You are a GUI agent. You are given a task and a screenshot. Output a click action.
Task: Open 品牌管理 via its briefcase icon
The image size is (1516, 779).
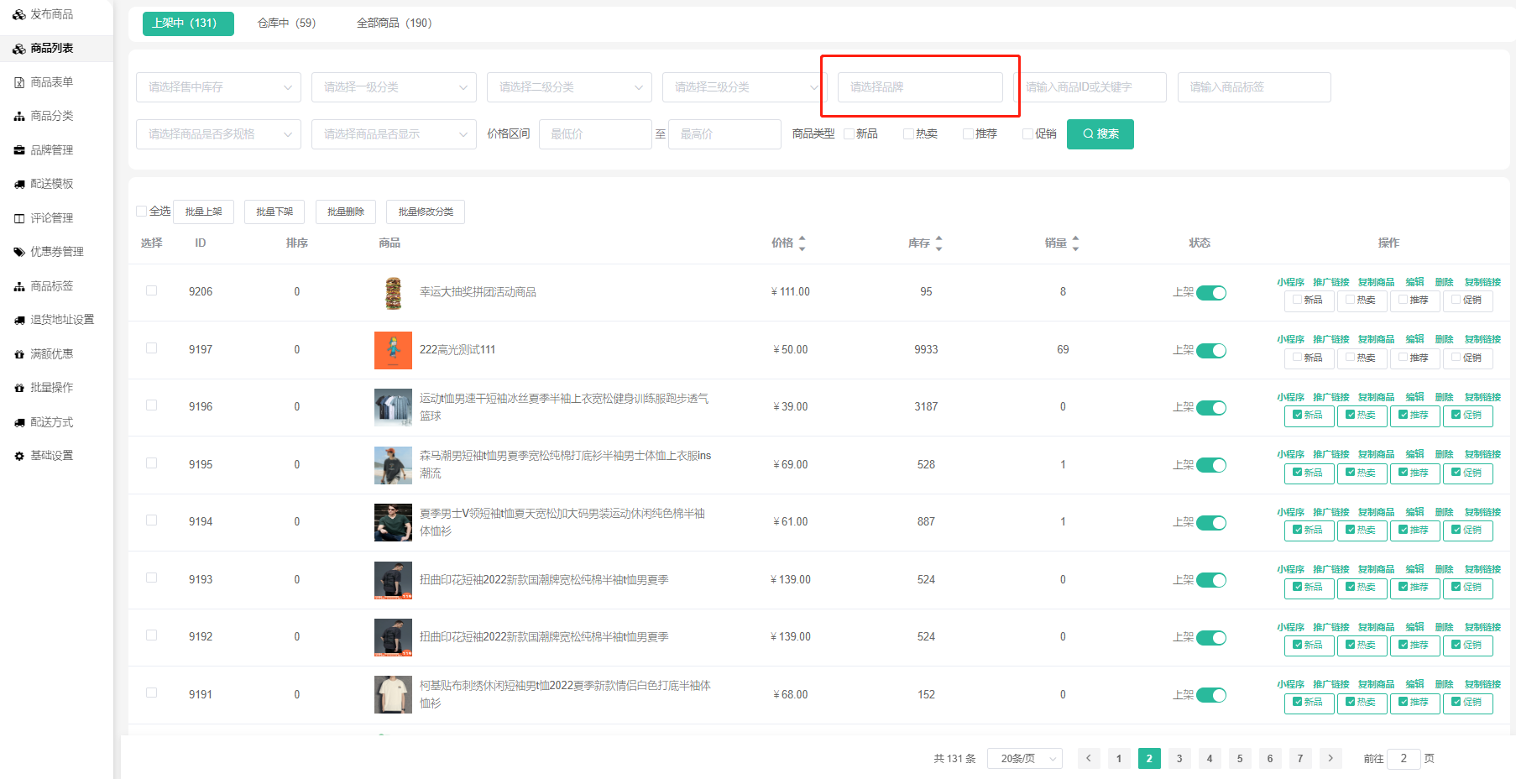click(18, 150)
